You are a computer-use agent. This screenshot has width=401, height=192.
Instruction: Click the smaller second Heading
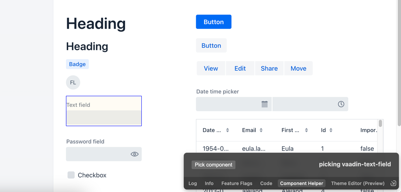click(x=87, y=47)
